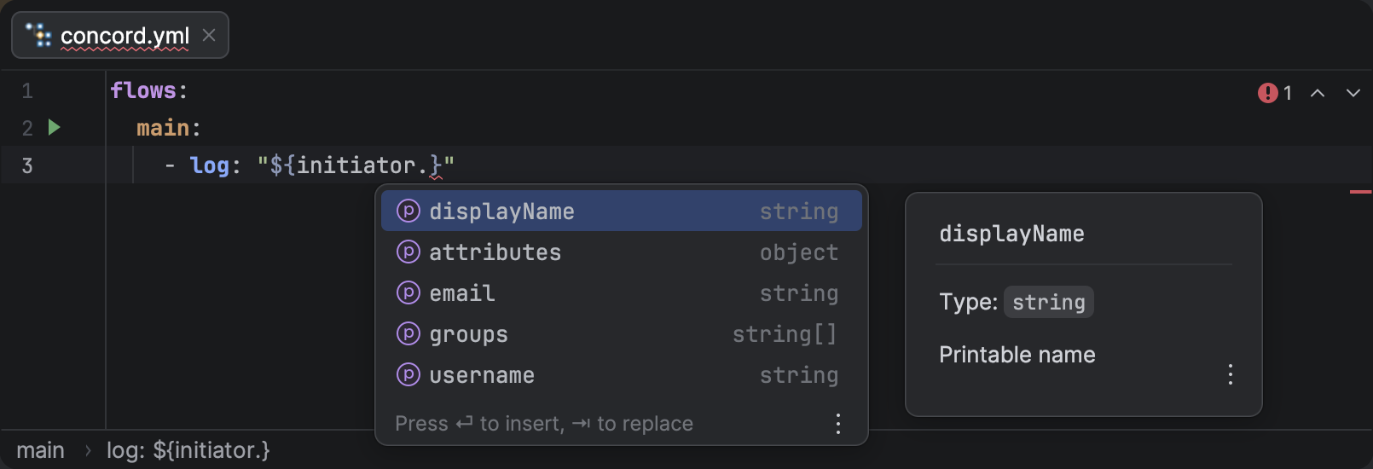This screenshot has width=1373, height=469.
Task: Click the red error stripe marker
Action: (x=1360, y=192)
